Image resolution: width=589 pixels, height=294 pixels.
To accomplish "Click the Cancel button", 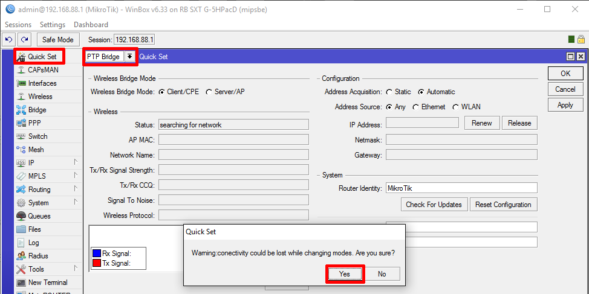I will [565, 89].
